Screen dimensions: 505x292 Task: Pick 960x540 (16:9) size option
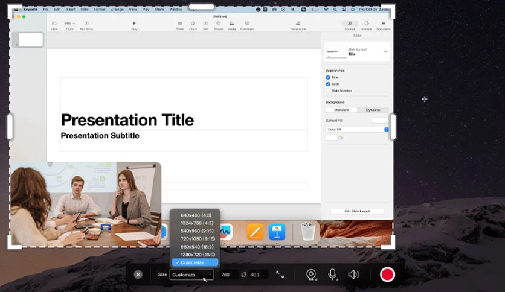[196, 247]
